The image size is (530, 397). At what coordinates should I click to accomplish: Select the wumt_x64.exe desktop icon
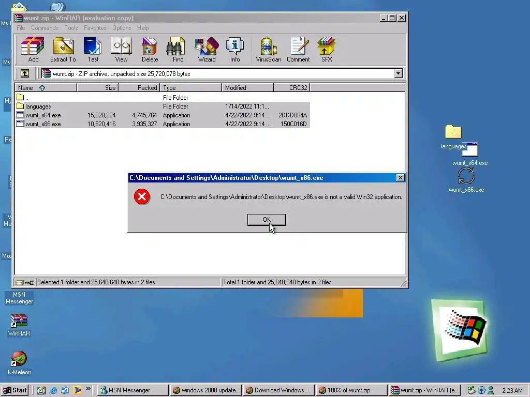(x=470, y=154)
